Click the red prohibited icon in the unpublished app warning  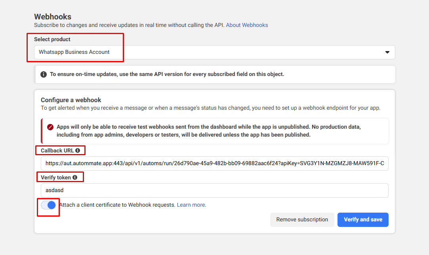click(50, 127)
